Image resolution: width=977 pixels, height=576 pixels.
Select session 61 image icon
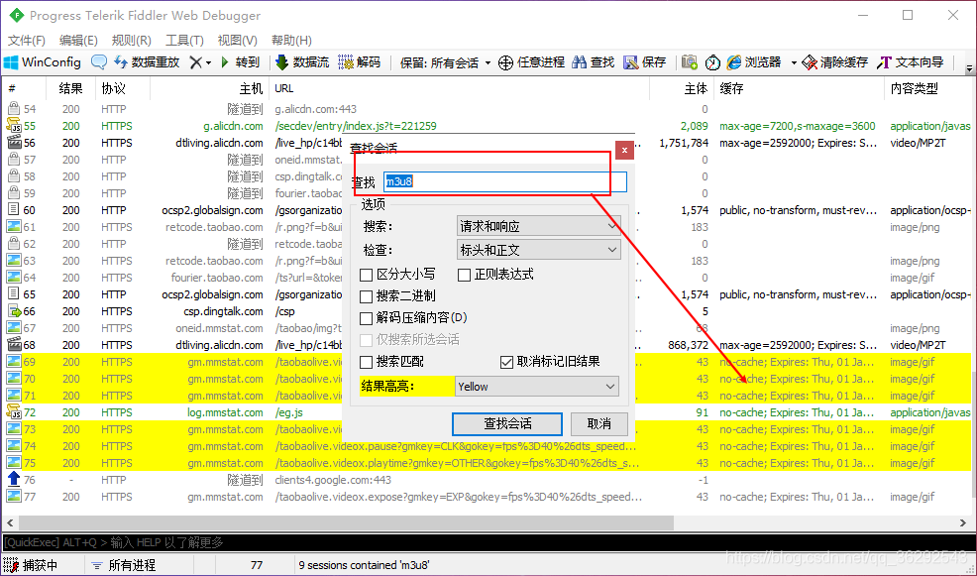pyautogui.click(x=14, y=227)
